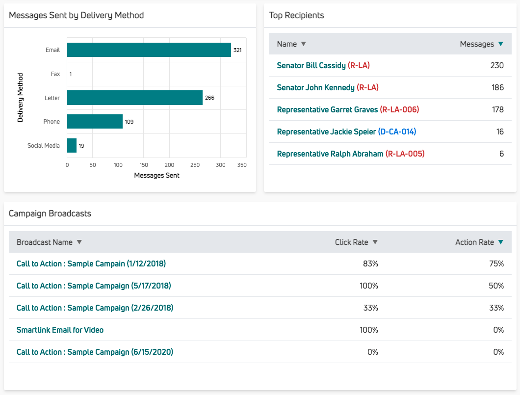The image size is (520, 395).
Task: Click the Fax bar's value label
Action: pyautogui.click(x=71, y=74)
